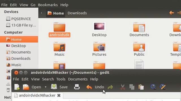Close the andoirdvidx98hacker tab
Viewport: 181px width, 101px height.
pyautogui.click(x=59, y=95)
